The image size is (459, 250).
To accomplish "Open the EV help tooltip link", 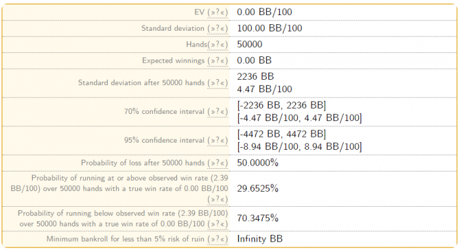I will (x=218, y=12).
